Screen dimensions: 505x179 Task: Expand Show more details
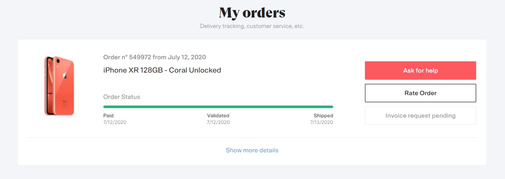252,150
